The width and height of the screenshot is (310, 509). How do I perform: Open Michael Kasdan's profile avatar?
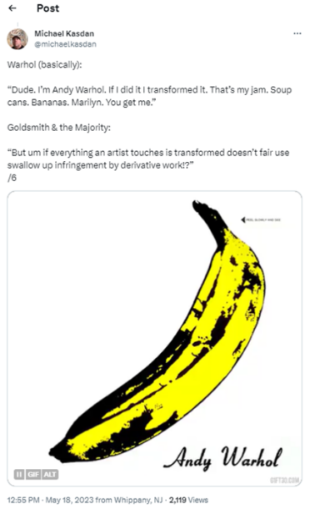click(x=17, y=39)
